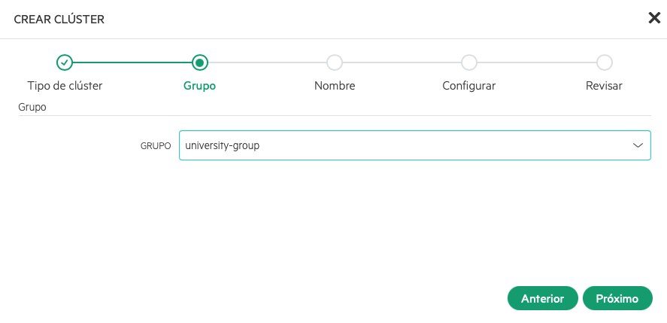The width and height of the screenshot is (667, 323).
Task: Click the Grupo section heading text
Action: (32, 108)
